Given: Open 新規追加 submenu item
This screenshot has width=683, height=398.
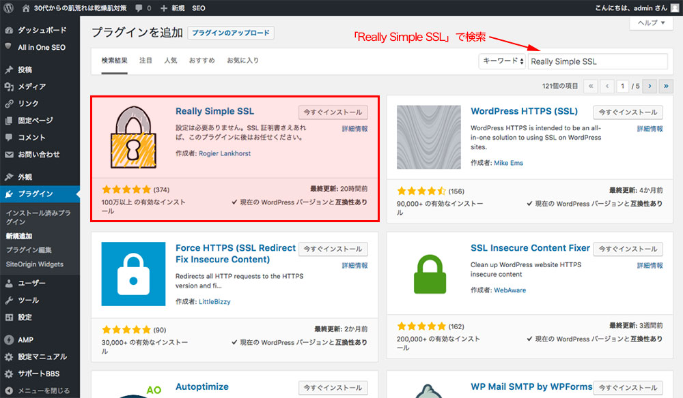Looking at the screenshot, I should coord(19,236).
